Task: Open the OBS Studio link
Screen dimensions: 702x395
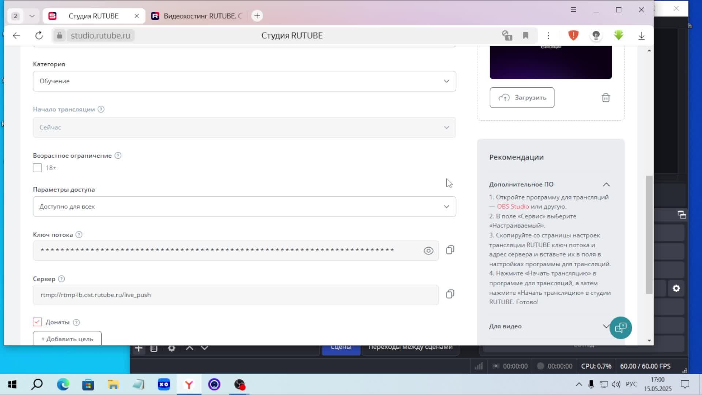Action: coord(513,207)
